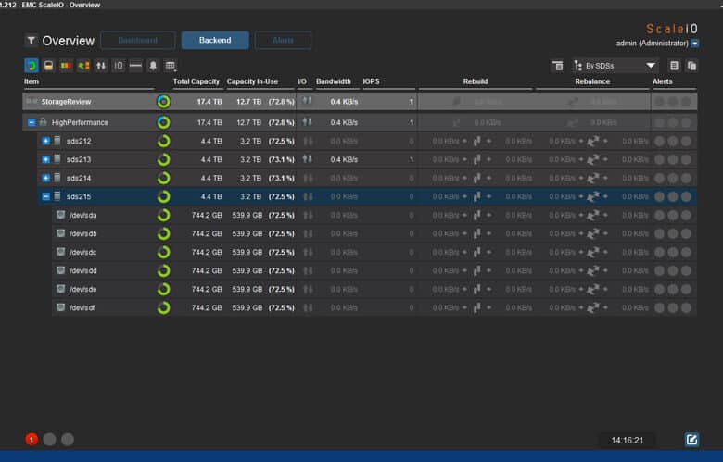Viewport: 723px width, 462px height.
Task: Select the capacity health (bucket) view icon
Action: pyautogui.click(x=48, y=66)
